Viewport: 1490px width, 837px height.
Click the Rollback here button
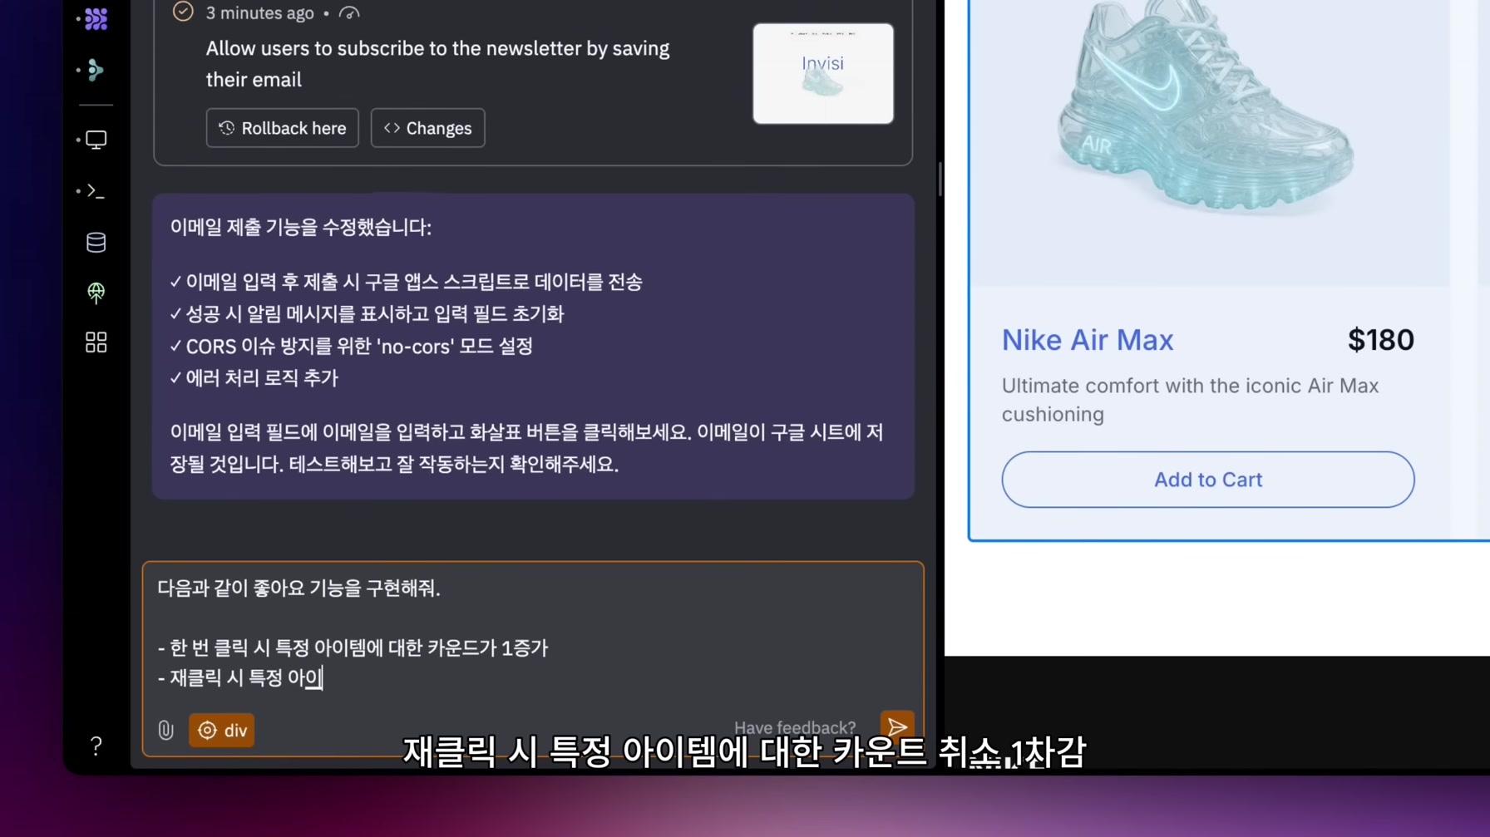point(283,128)
